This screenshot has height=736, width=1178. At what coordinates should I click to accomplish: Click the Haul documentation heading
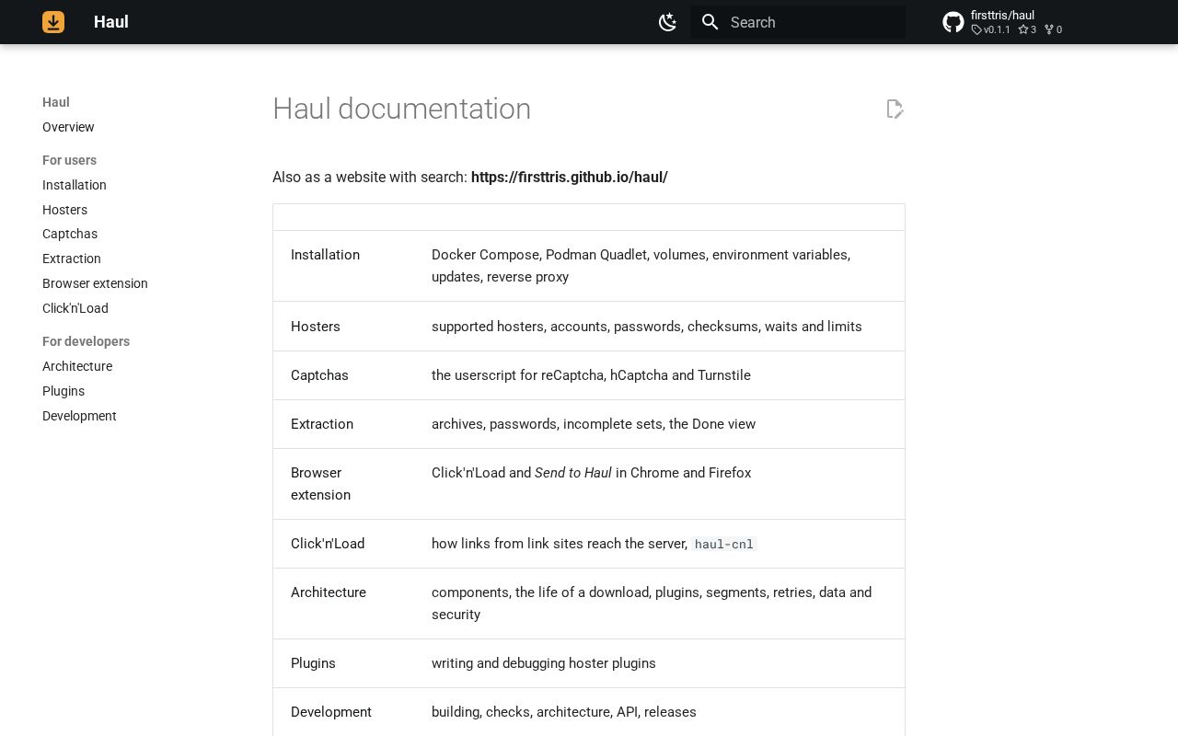(401, 109)
